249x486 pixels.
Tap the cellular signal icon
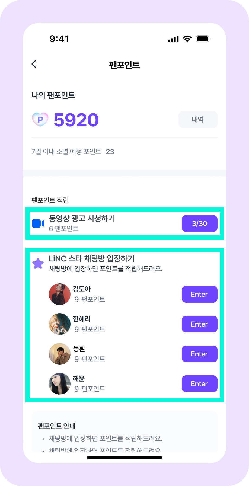tap(173, 39)
